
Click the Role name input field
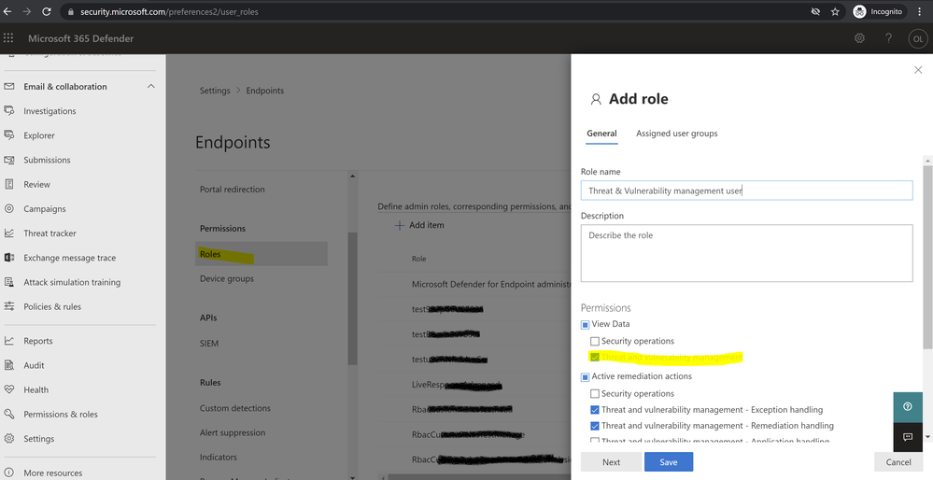tap(747, 191)
